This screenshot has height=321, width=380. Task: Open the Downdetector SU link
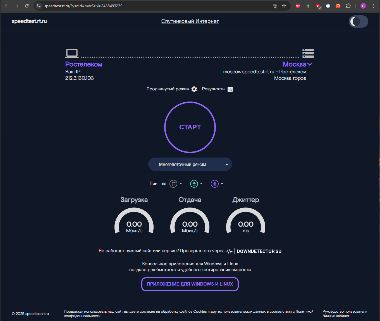(x=259, y=251)
